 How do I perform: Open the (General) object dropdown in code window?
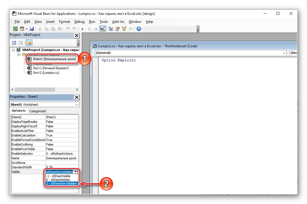pyautogui.click(x=284, y=53)
